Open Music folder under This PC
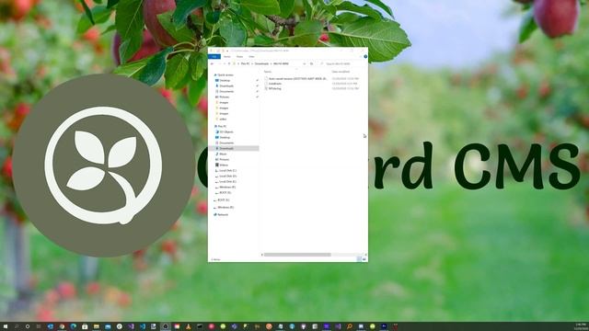Viewport: 589px width, 331px height. pyautogui.click(x=223, y=154)
